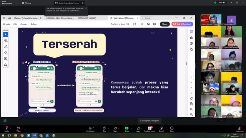This screenshot has width=246, height=138.
Task: Open the Participants panel in Zoom
Action: point(91,129)
